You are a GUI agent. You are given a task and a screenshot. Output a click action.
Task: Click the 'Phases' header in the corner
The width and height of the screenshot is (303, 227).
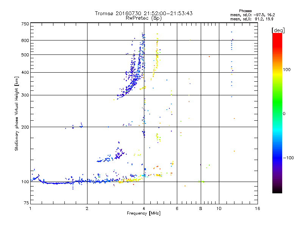coord(245,11)
